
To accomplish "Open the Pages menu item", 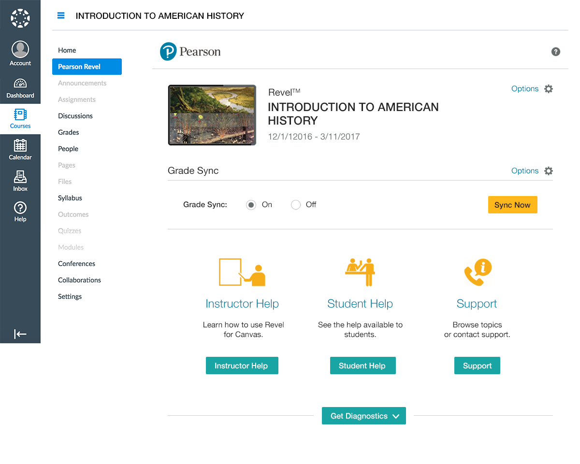I will tap(67, 165).
